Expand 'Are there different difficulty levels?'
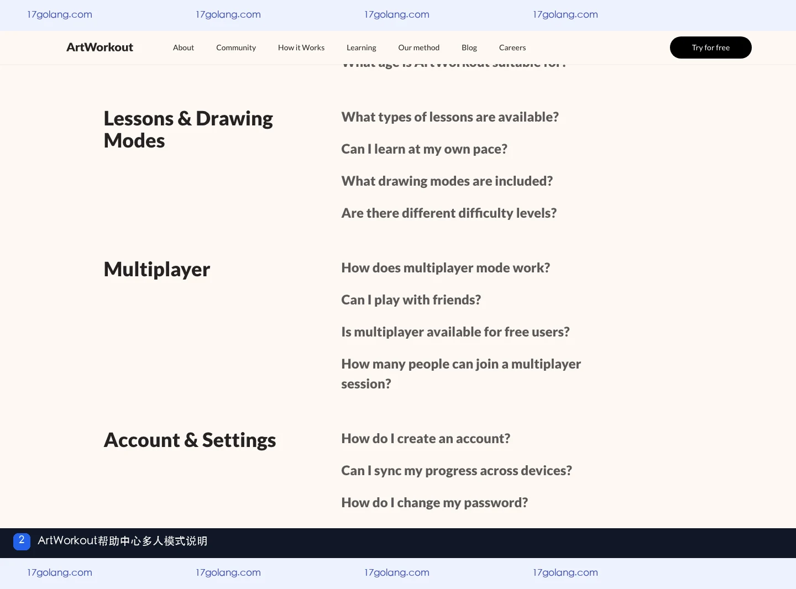Viewport: 796px width, 589px height. [x=449, y=213]
